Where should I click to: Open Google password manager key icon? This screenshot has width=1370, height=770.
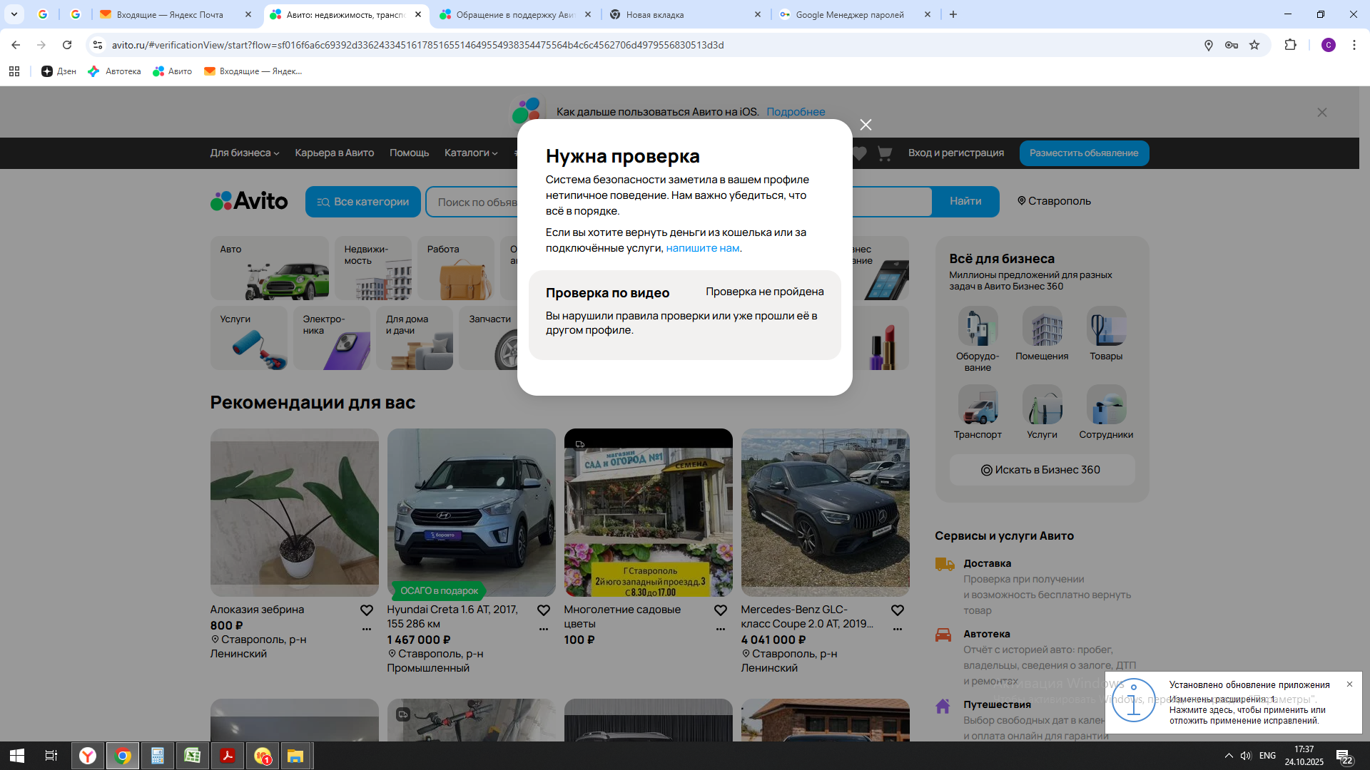point(1231,45)
